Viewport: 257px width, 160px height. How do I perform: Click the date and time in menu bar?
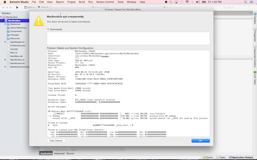215,2
